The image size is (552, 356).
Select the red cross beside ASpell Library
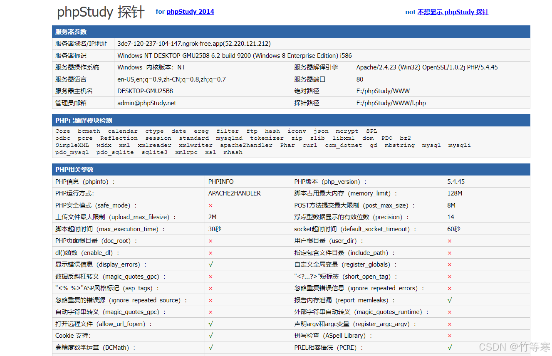pyautogui.click(x=449, y=336)
